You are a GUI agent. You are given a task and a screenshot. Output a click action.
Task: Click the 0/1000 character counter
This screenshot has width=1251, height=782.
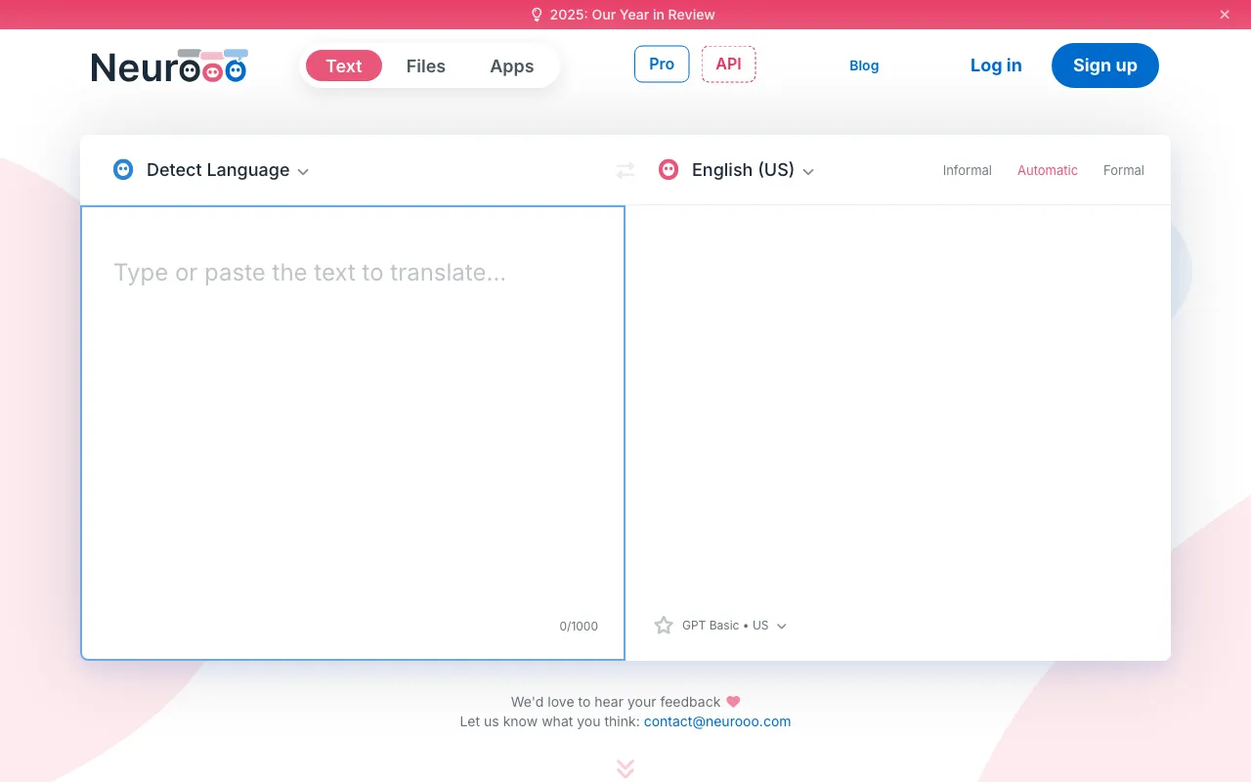(x=579, y=626)
